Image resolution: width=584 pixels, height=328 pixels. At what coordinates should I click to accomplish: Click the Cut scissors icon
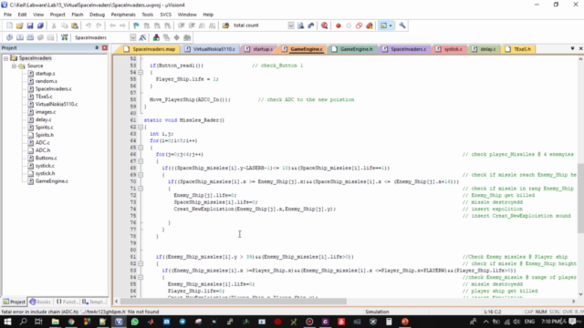(54, 26)
